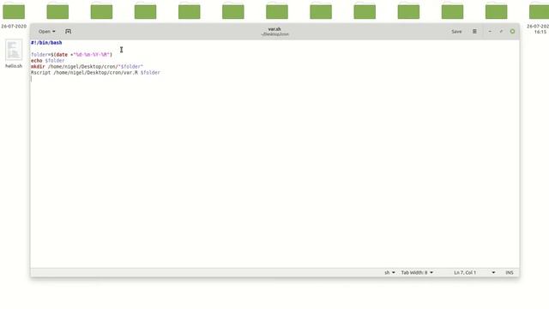Open the file chooser with Open button
This screenshot has width=549, height=309.
(46, 32)
